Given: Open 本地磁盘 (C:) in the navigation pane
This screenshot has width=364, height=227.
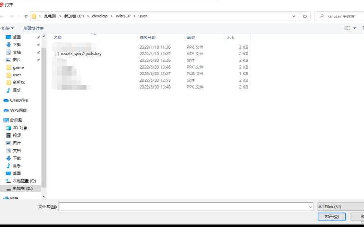Looking at the screenshot, I should pos(25,181).
